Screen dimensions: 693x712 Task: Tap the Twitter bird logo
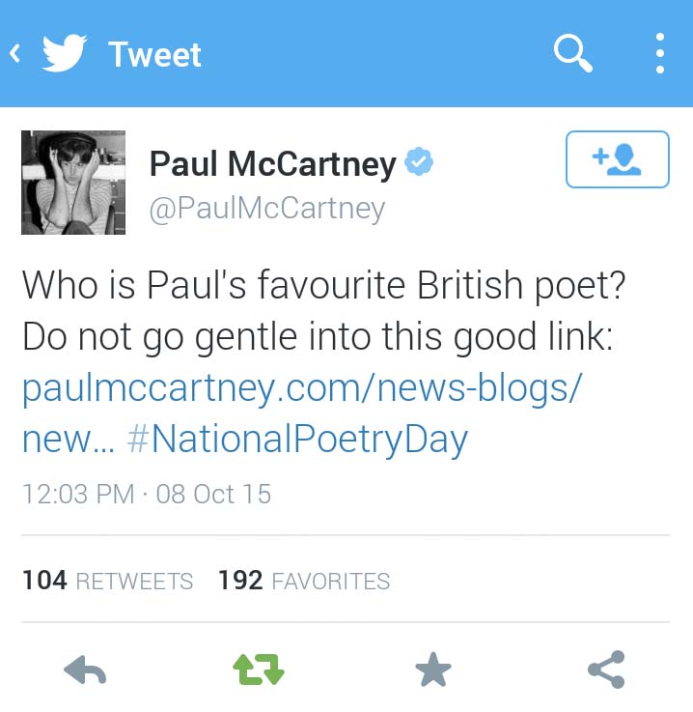click(x=65, y=53)
